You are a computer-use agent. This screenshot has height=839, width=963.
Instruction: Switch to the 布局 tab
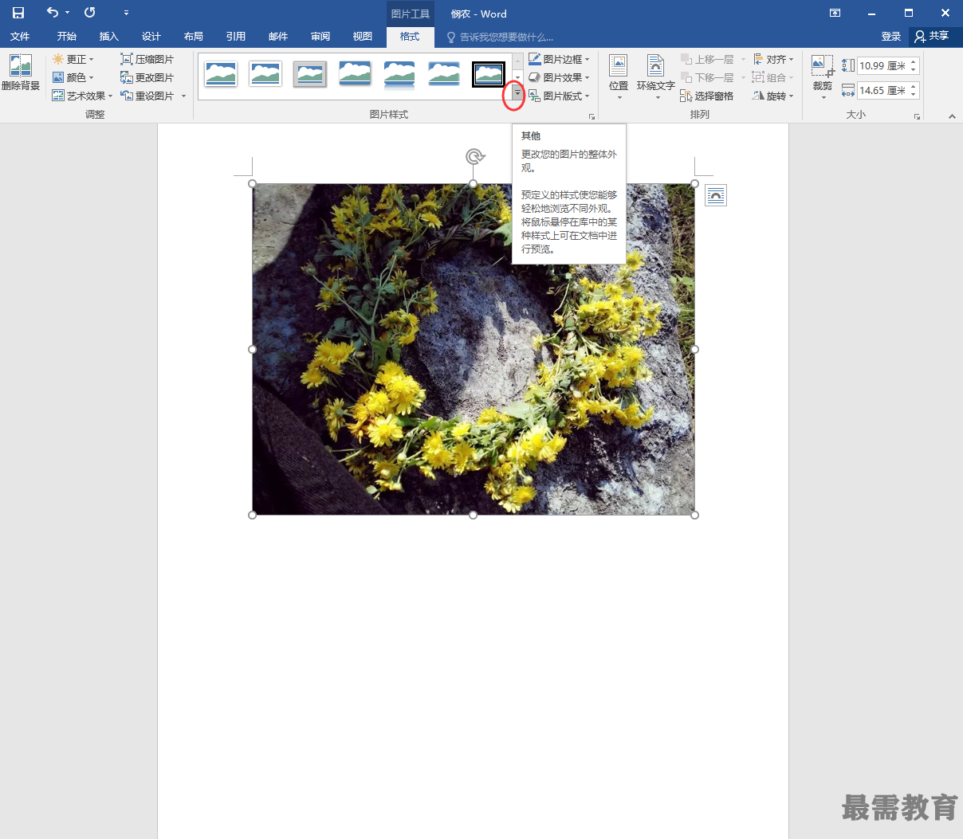[x=194, y=37]
